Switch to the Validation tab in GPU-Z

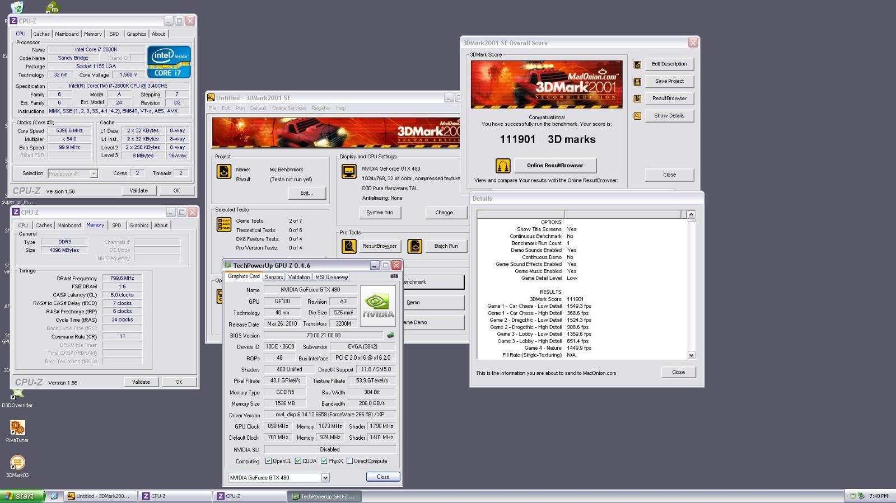299,278
